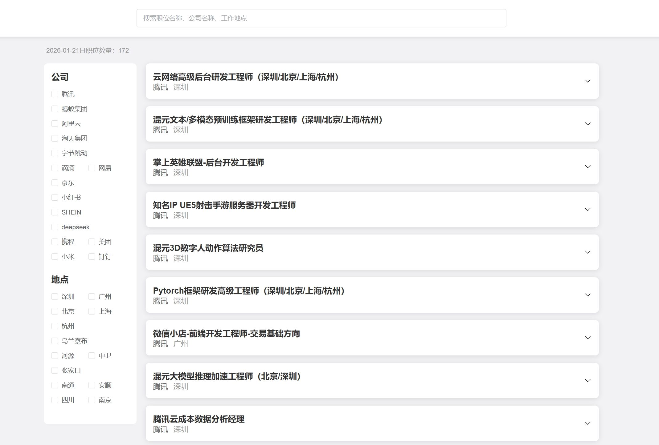Check the 中卫 location filter
This screenshot has height=445, width=659.
pos(92,356)
